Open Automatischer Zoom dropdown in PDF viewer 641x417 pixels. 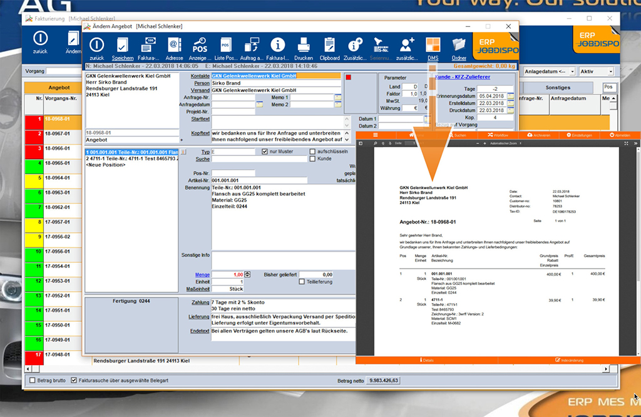505,143
